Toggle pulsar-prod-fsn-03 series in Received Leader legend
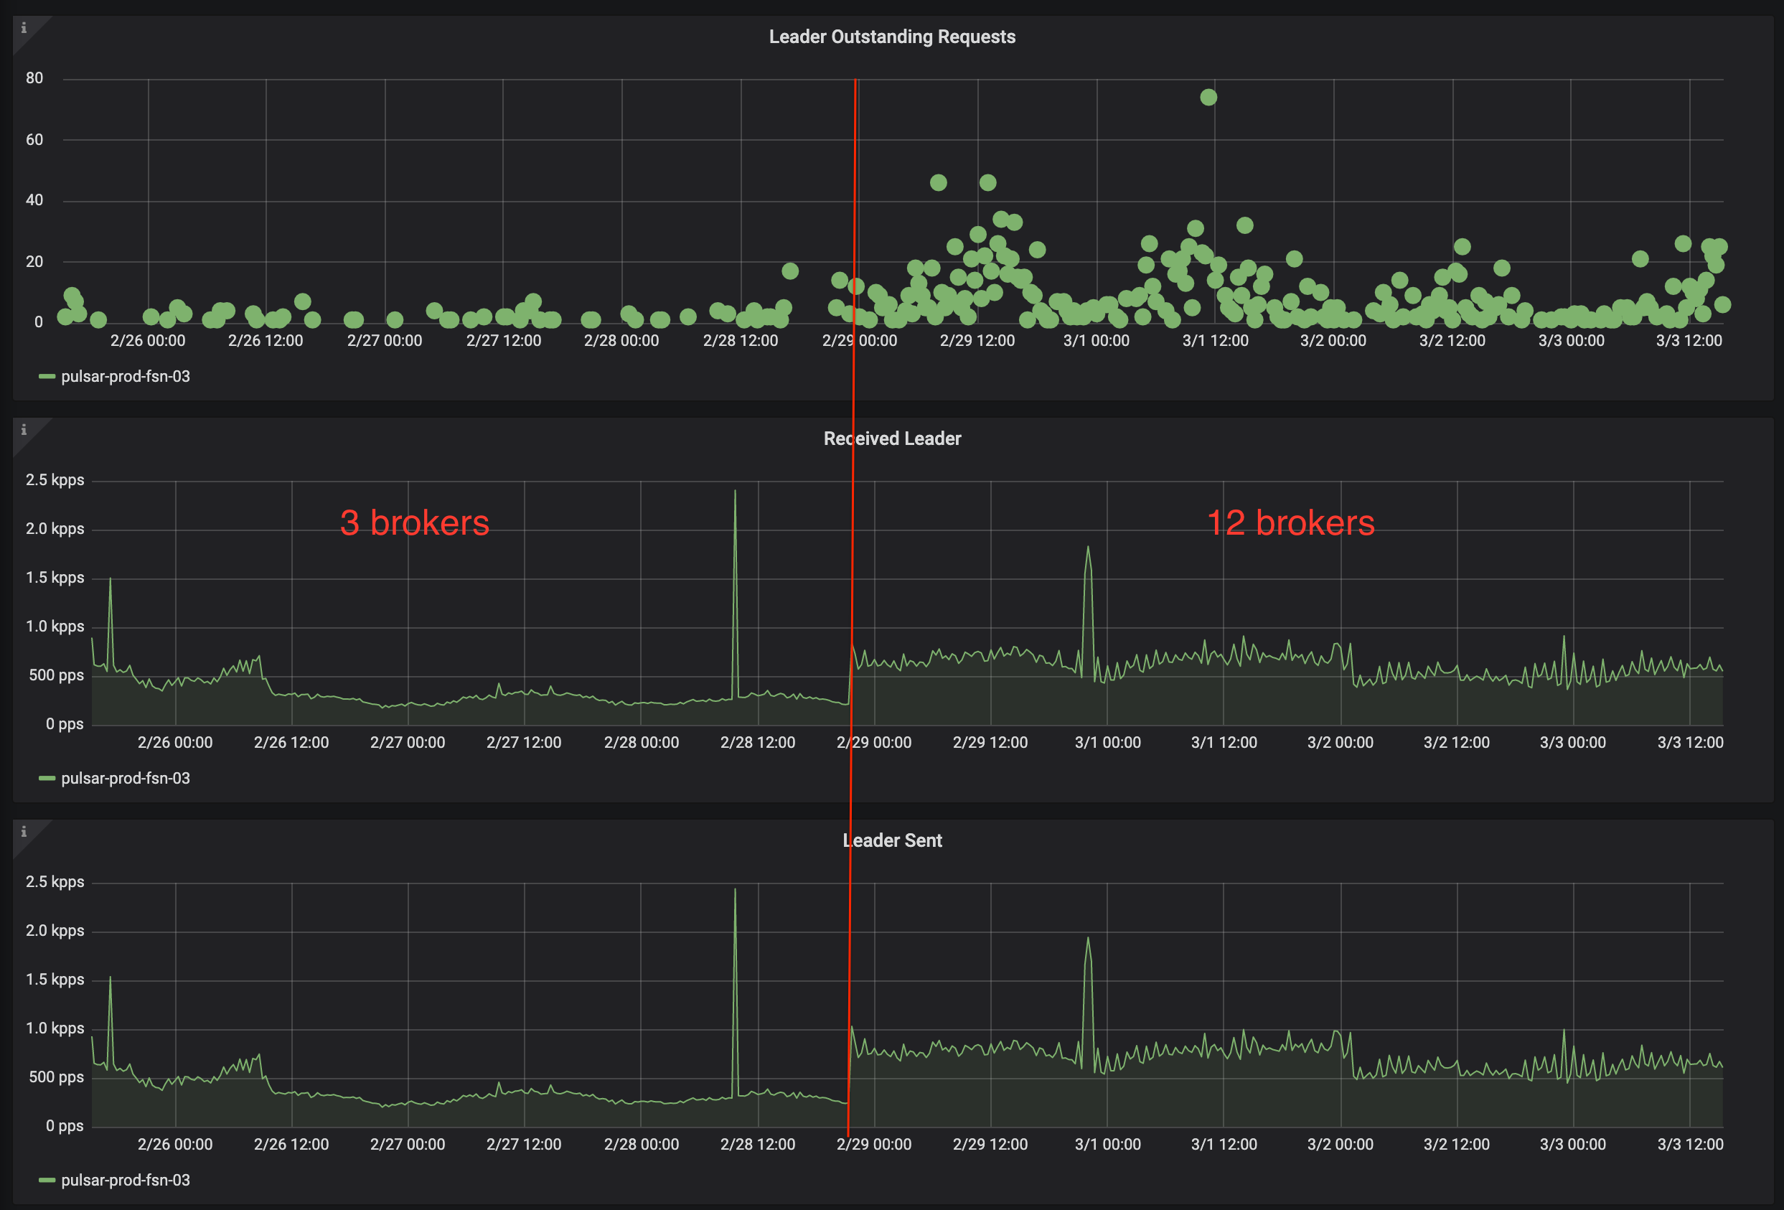 coord(125,779)
